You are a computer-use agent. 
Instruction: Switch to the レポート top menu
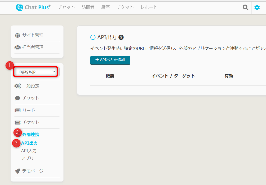(149, 7)
